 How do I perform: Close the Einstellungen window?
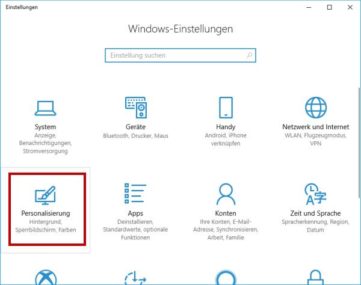(x=350, y=7)
